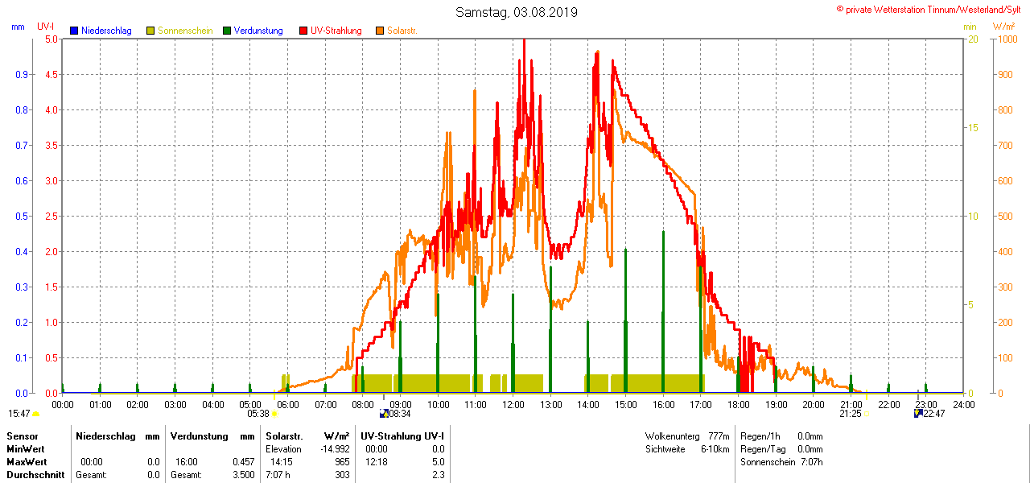
Task: Click the moon icon beside 22:47
Action: (x=918, y=414)
